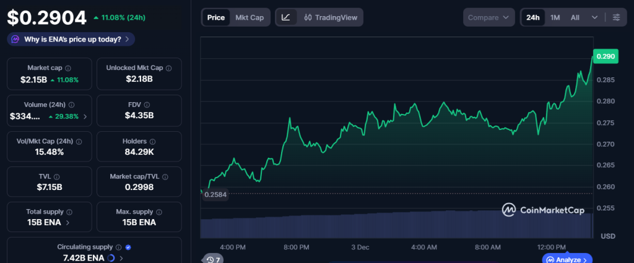Image resolution: width=634 pixels, height=263 pixels.
Task: Expand more time range options chevron
Action: click(595, 17)
